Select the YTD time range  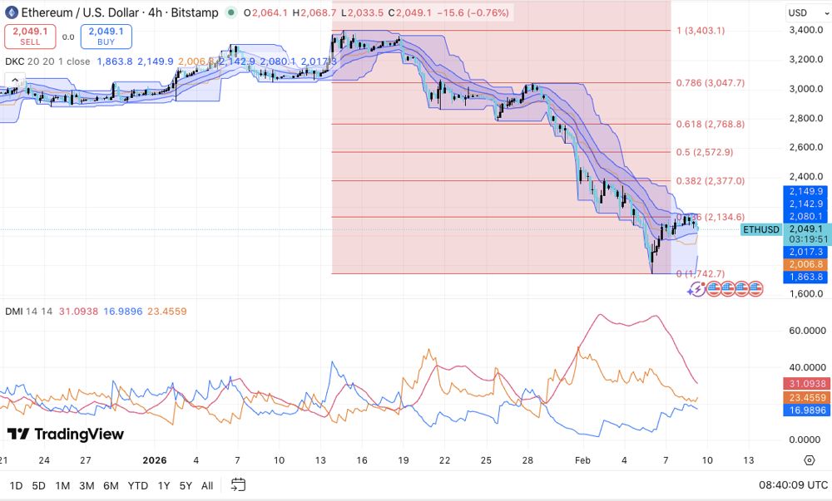[x=138, y=485]
